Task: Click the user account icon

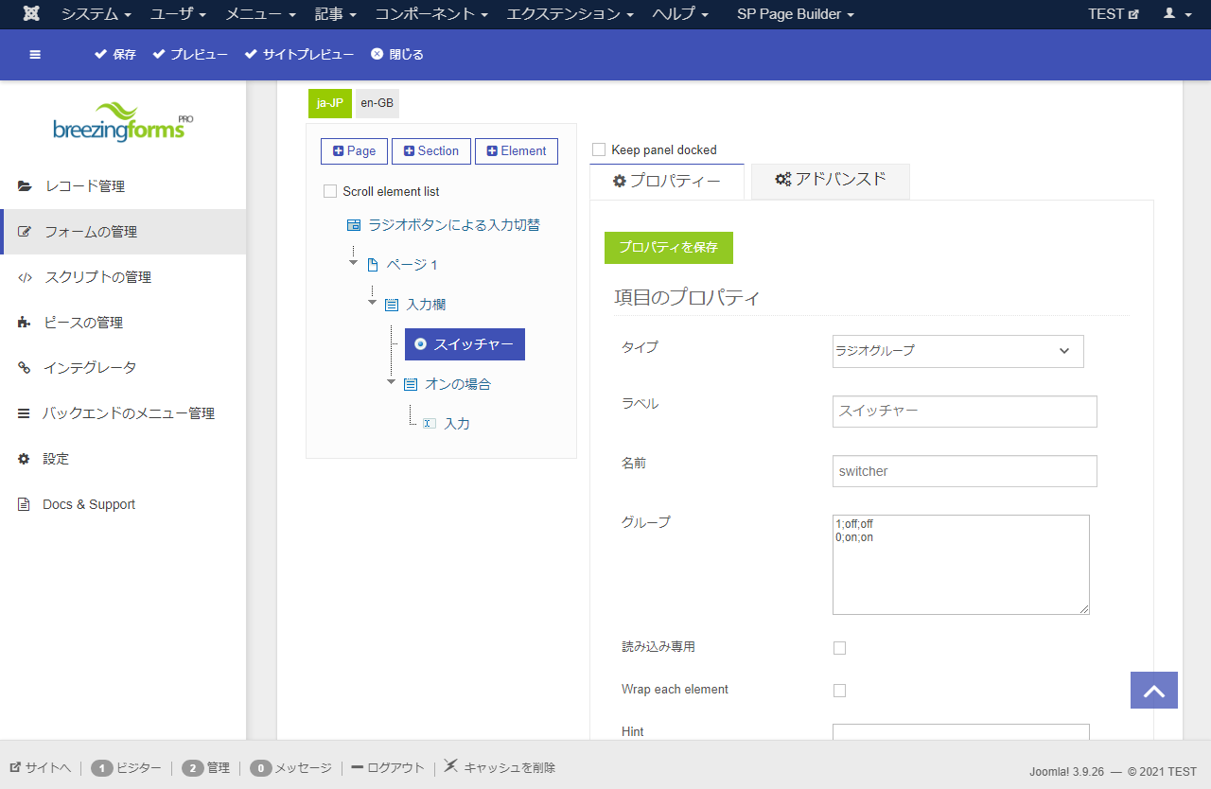Action: click(1169, 14)
